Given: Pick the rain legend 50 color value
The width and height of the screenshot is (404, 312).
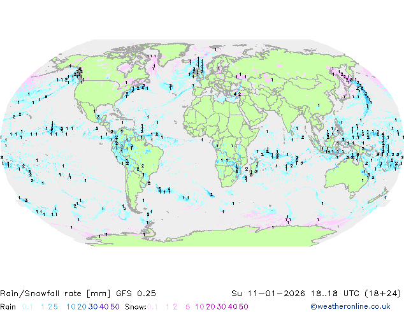Looking at the screenshot, I should [115, 307].
